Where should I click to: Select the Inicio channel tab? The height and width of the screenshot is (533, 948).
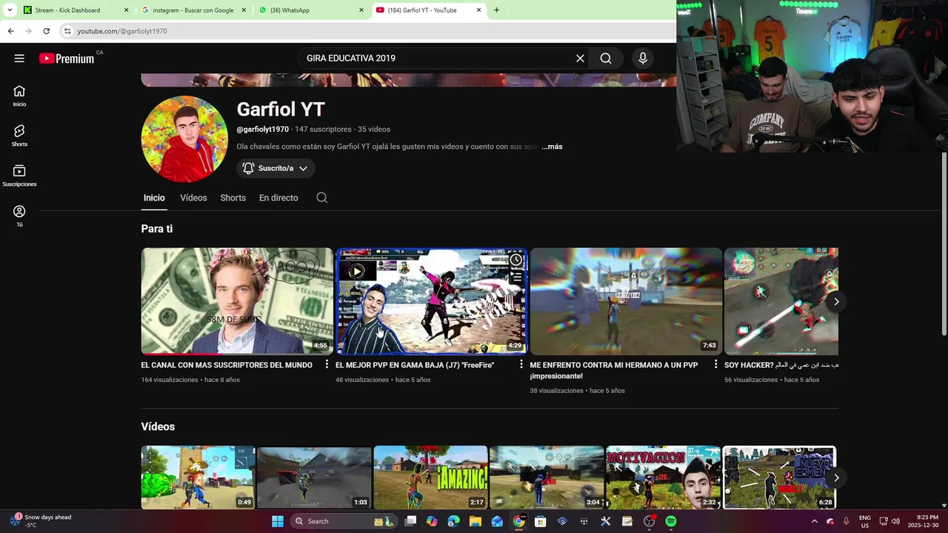click(x=154, y=198)
